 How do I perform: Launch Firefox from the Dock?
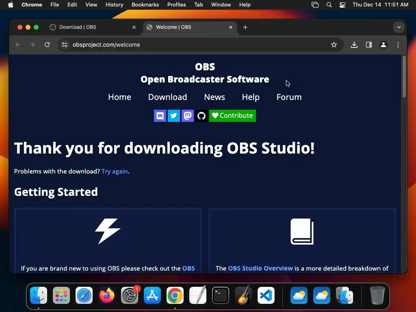point(107,295)
